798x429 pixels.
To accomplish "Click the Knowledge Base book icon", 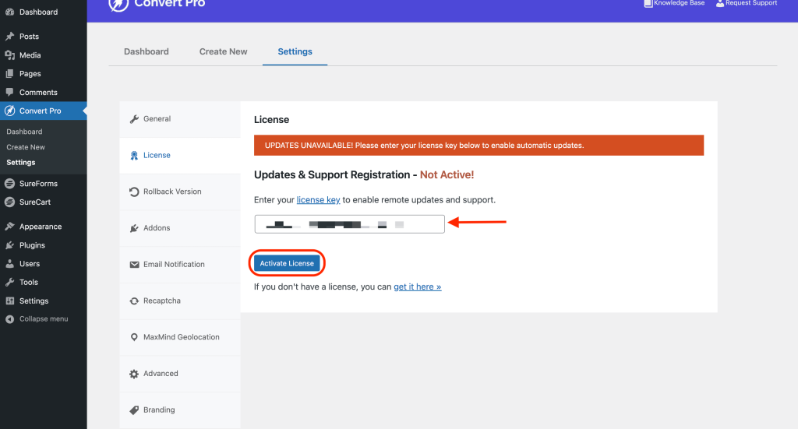I will tap(648, 3).
